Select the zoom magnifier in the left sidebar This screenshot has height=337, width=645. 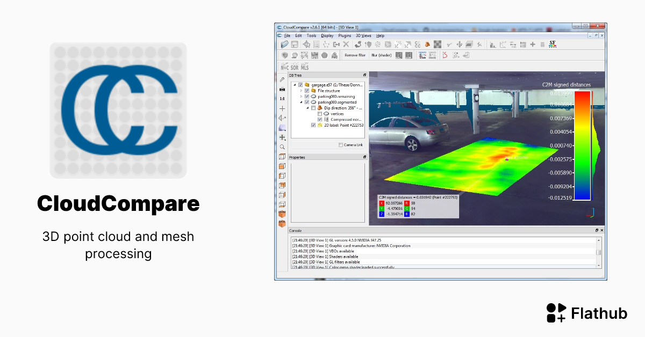282,146
